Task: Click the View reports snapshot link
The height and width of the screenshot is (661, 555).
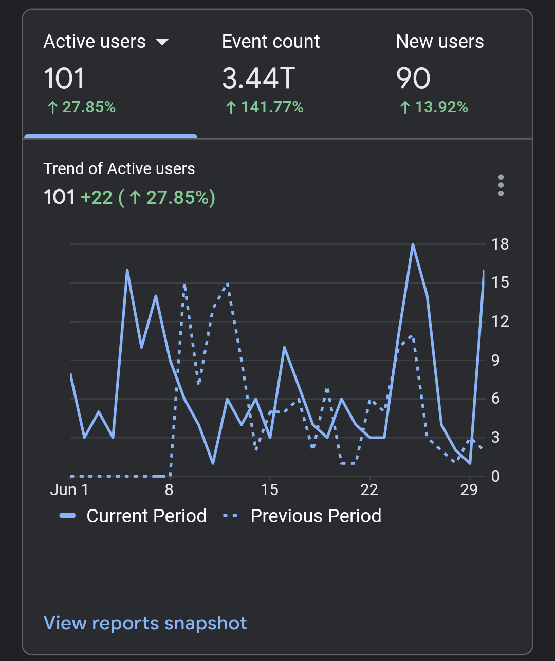Action: [x=145, y=623]
